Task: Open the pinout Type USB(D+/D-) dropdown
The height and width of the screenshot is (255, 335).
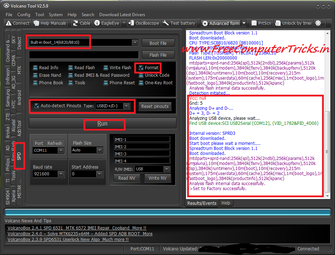Action: point(127,106)
